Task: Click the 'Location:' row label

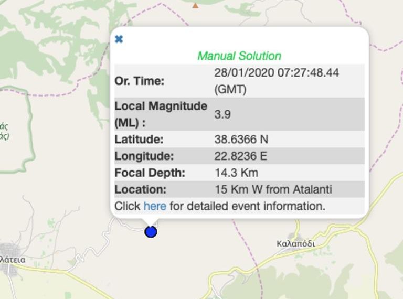Action: click(140, 189)
